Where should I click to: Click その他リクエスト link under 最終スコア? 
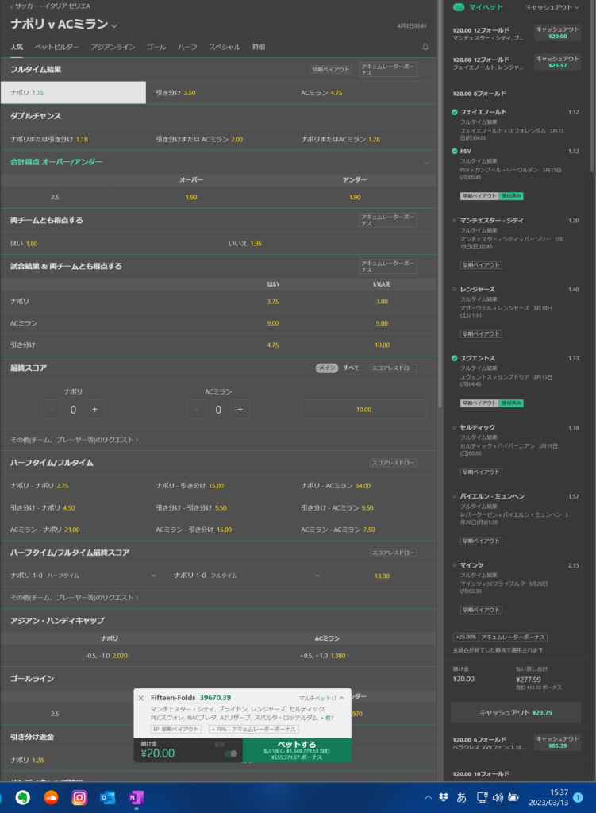point(74,440)
